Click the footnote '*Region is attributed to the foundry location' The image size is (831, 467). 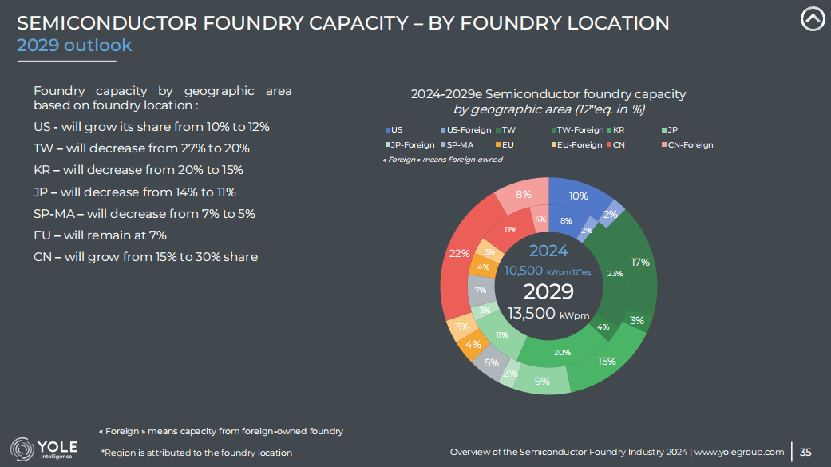tap(196, 453)
